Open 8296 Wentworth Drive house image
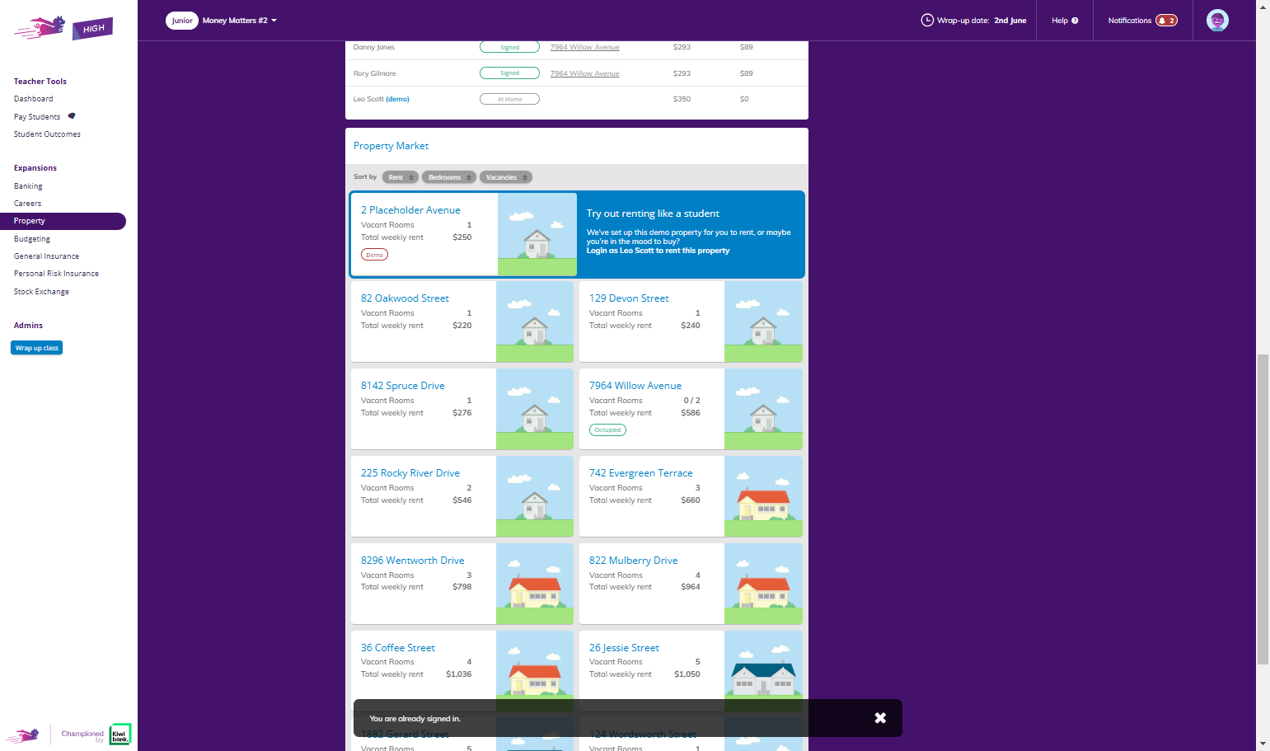Viewport: 1270px width, 751px height. 535,584
